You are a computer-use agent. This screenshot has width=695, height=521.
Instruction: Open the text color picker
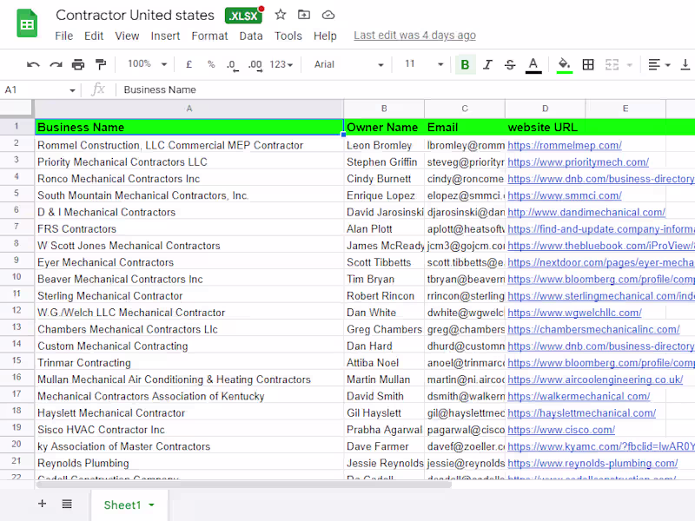(533, 64)
